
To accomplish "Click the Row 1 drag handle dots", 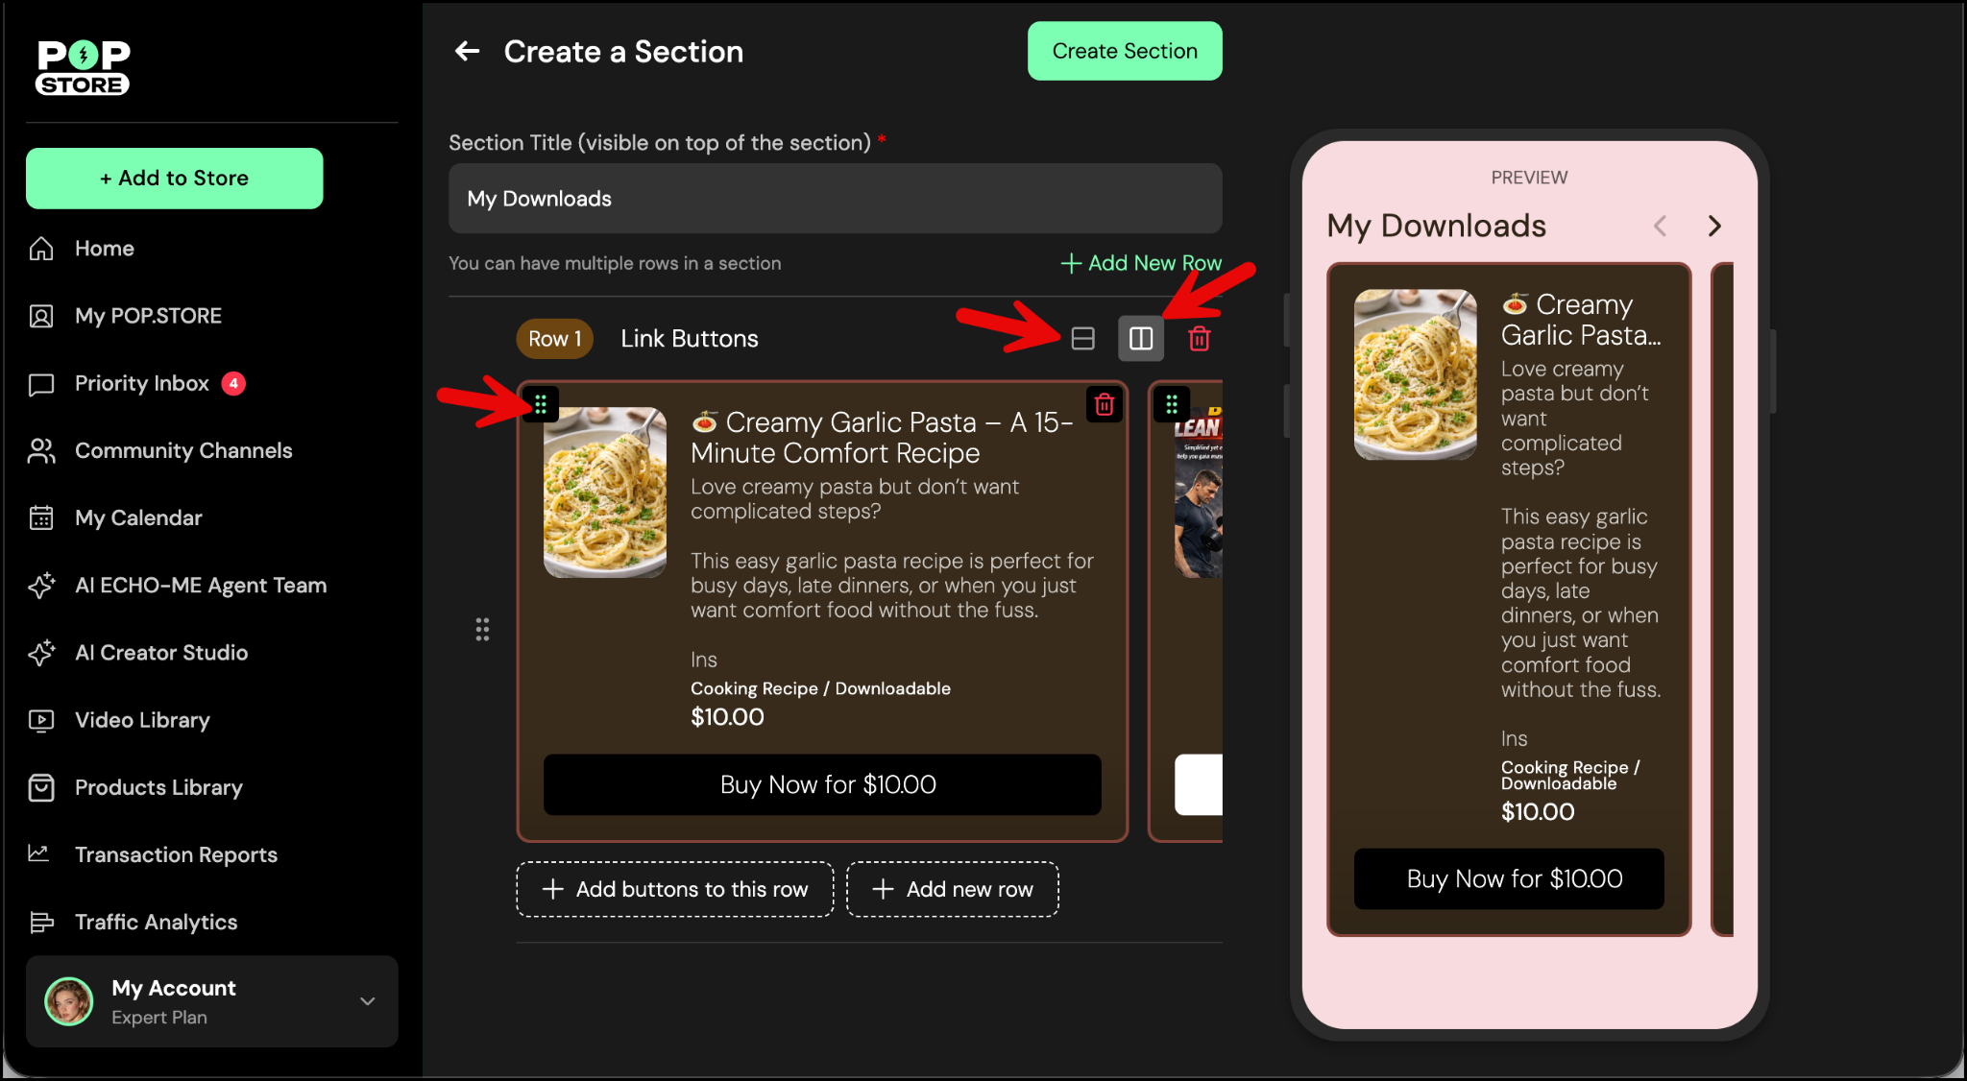I will [482, 629].
